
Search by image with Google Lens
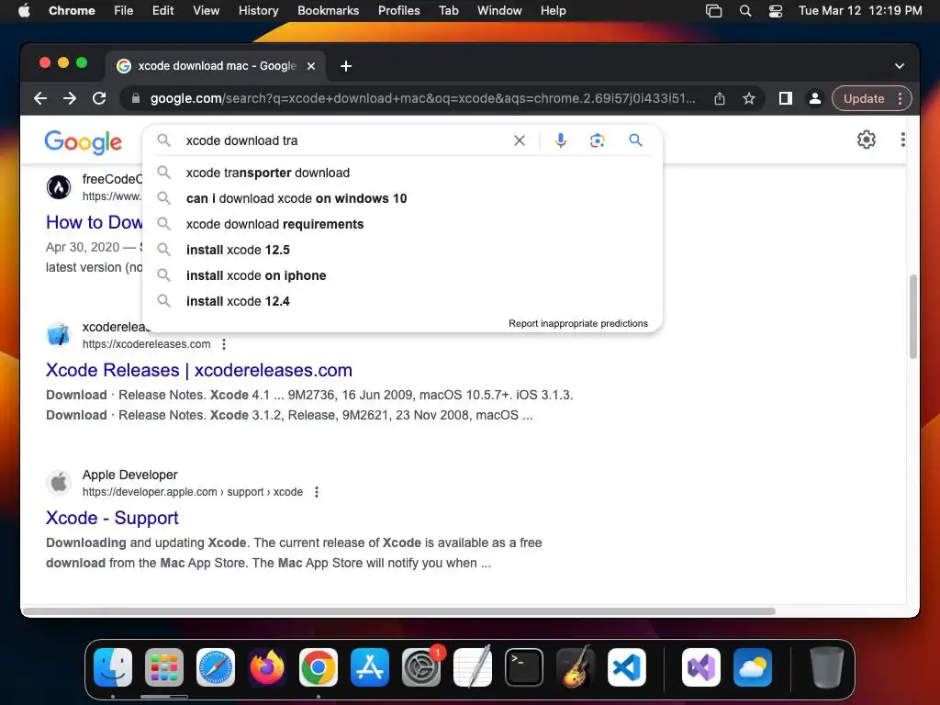(x=597, y=140)
